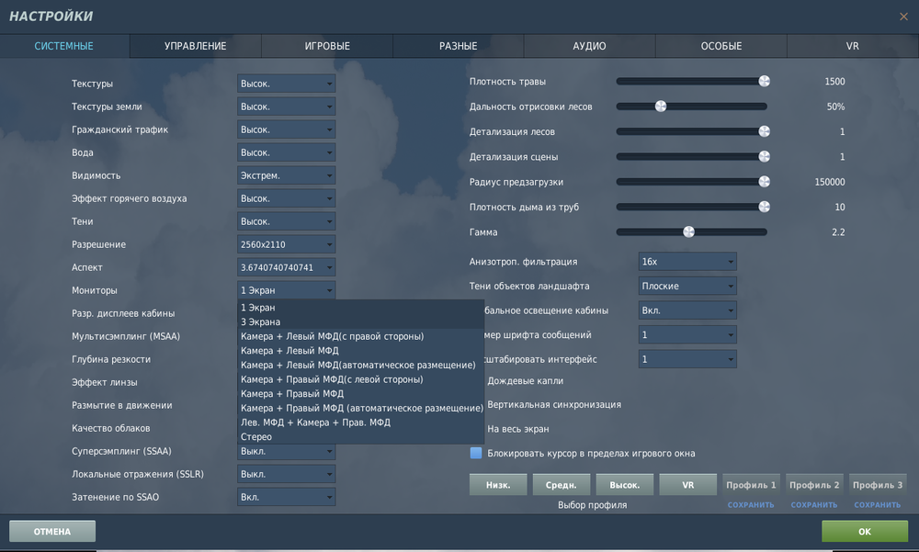Close the settings window with X icon
919x552 pixels.
(x=903, y=17)
